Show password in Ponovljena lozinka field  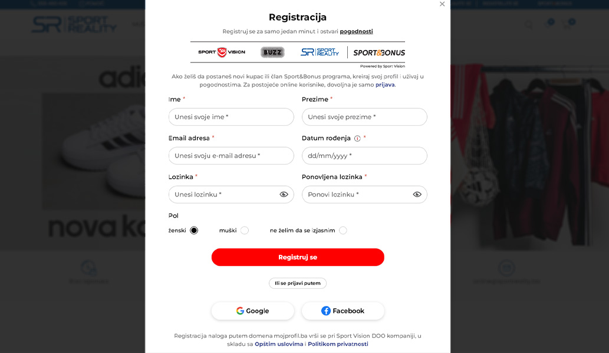417,195
